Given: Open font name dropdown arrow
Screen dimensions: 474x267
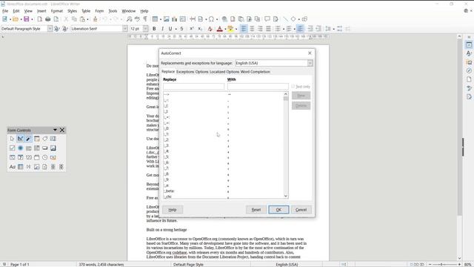Looking at the screenshot, I should point(125,29).
